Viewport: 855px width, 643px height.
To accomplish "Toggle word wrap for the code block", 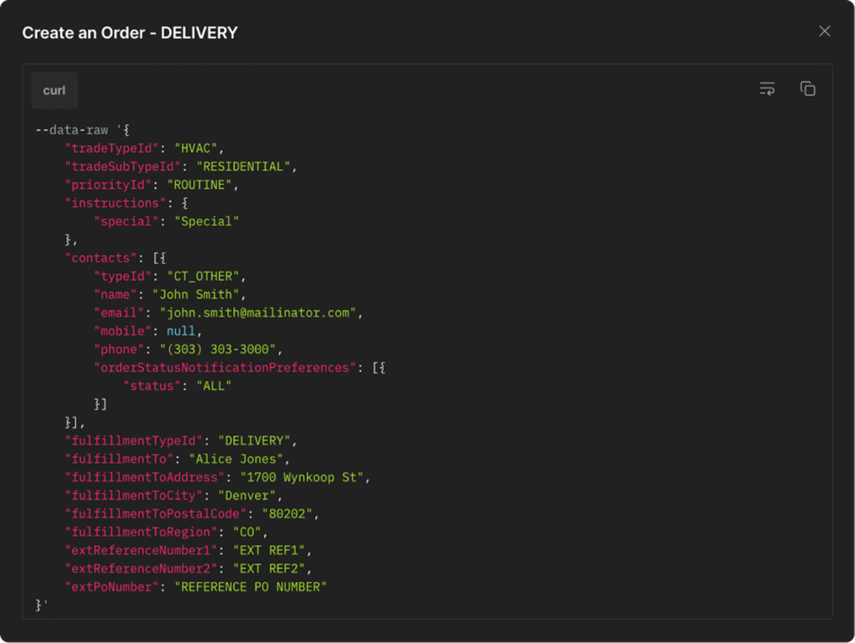I will click(767, 89).
